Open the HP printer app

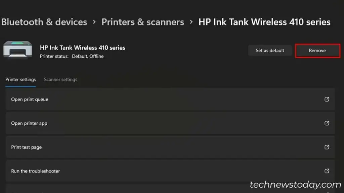pos(29,123)
